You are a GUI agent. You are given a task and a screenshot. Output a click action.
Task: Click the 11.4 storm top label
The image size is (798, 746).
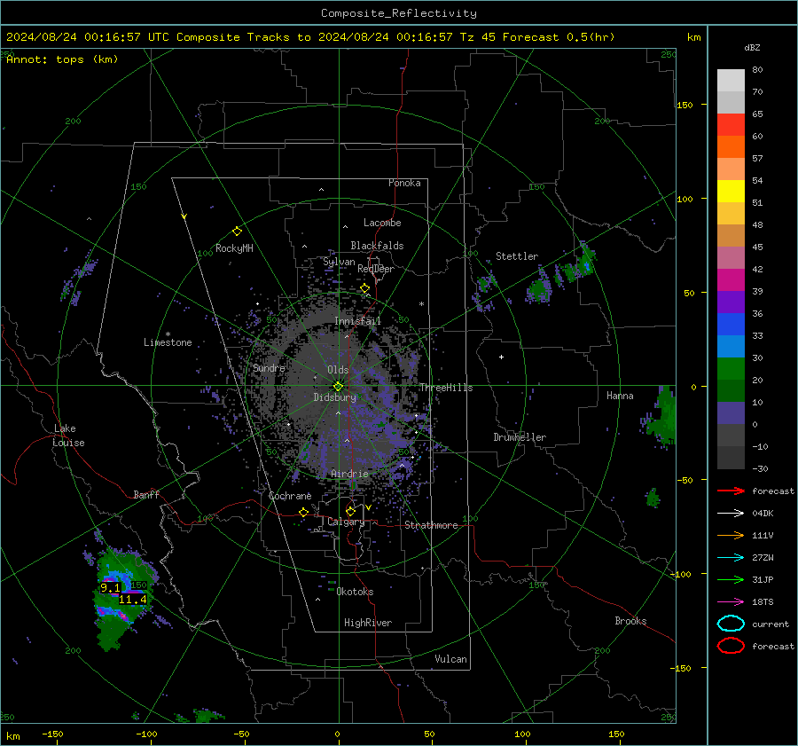point(132,600)
